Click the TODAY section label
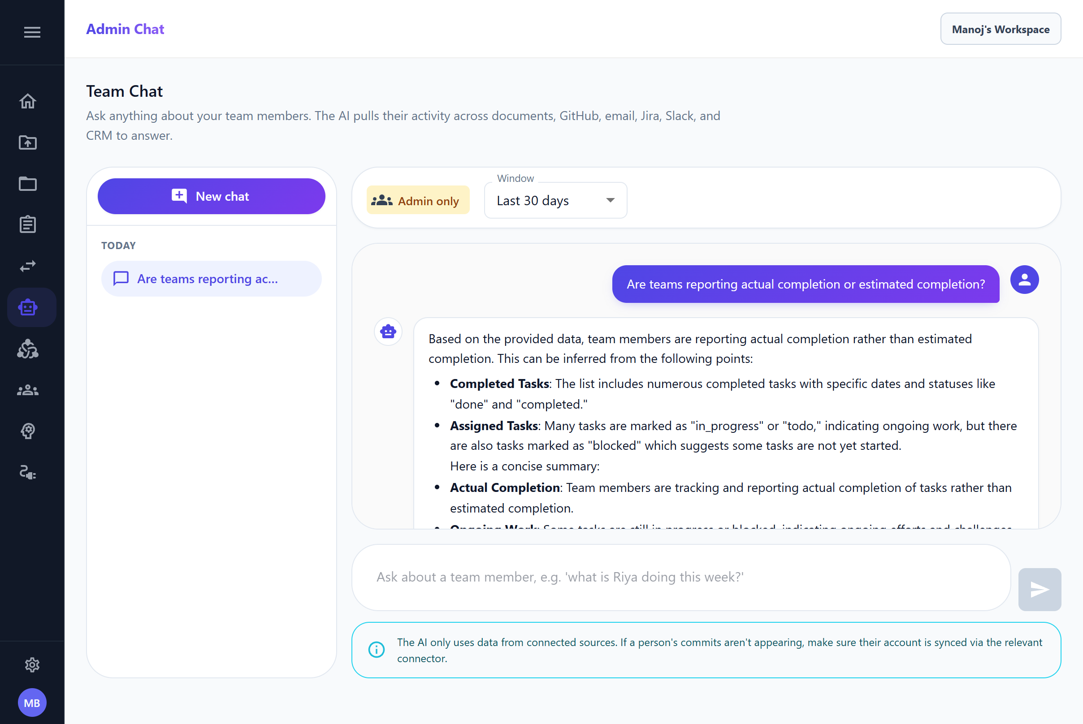The width and height of the screenshot is (1083, 724). coord(118,246)
